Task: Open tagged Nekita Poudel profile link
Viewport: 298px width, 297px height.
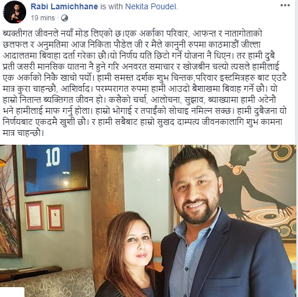Action: 151,6
